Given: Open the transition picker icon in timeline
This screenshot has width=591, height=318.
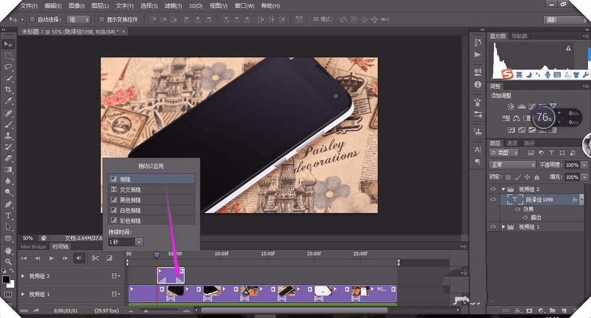Looking at the screenshot, I should 109,258.
